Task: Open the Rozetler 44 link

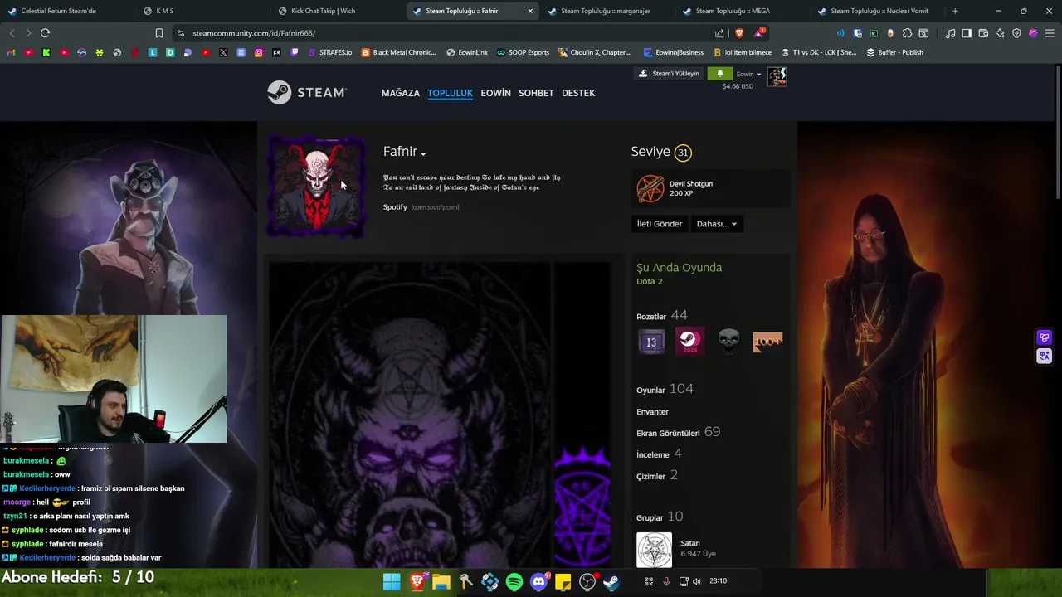Action: pyautogui.click(x=662, y=315)
